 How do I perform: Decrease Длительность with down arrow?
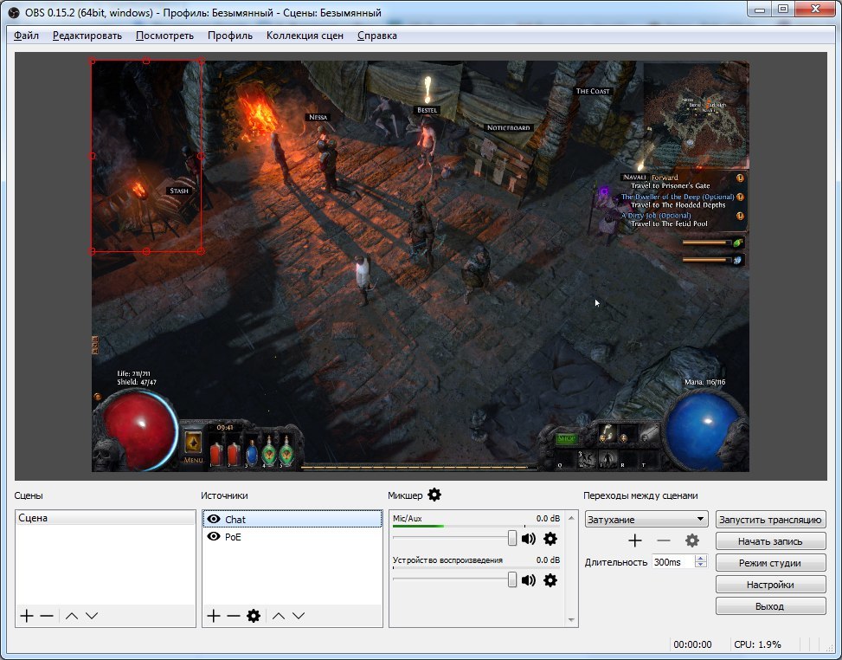coord(700,565)
